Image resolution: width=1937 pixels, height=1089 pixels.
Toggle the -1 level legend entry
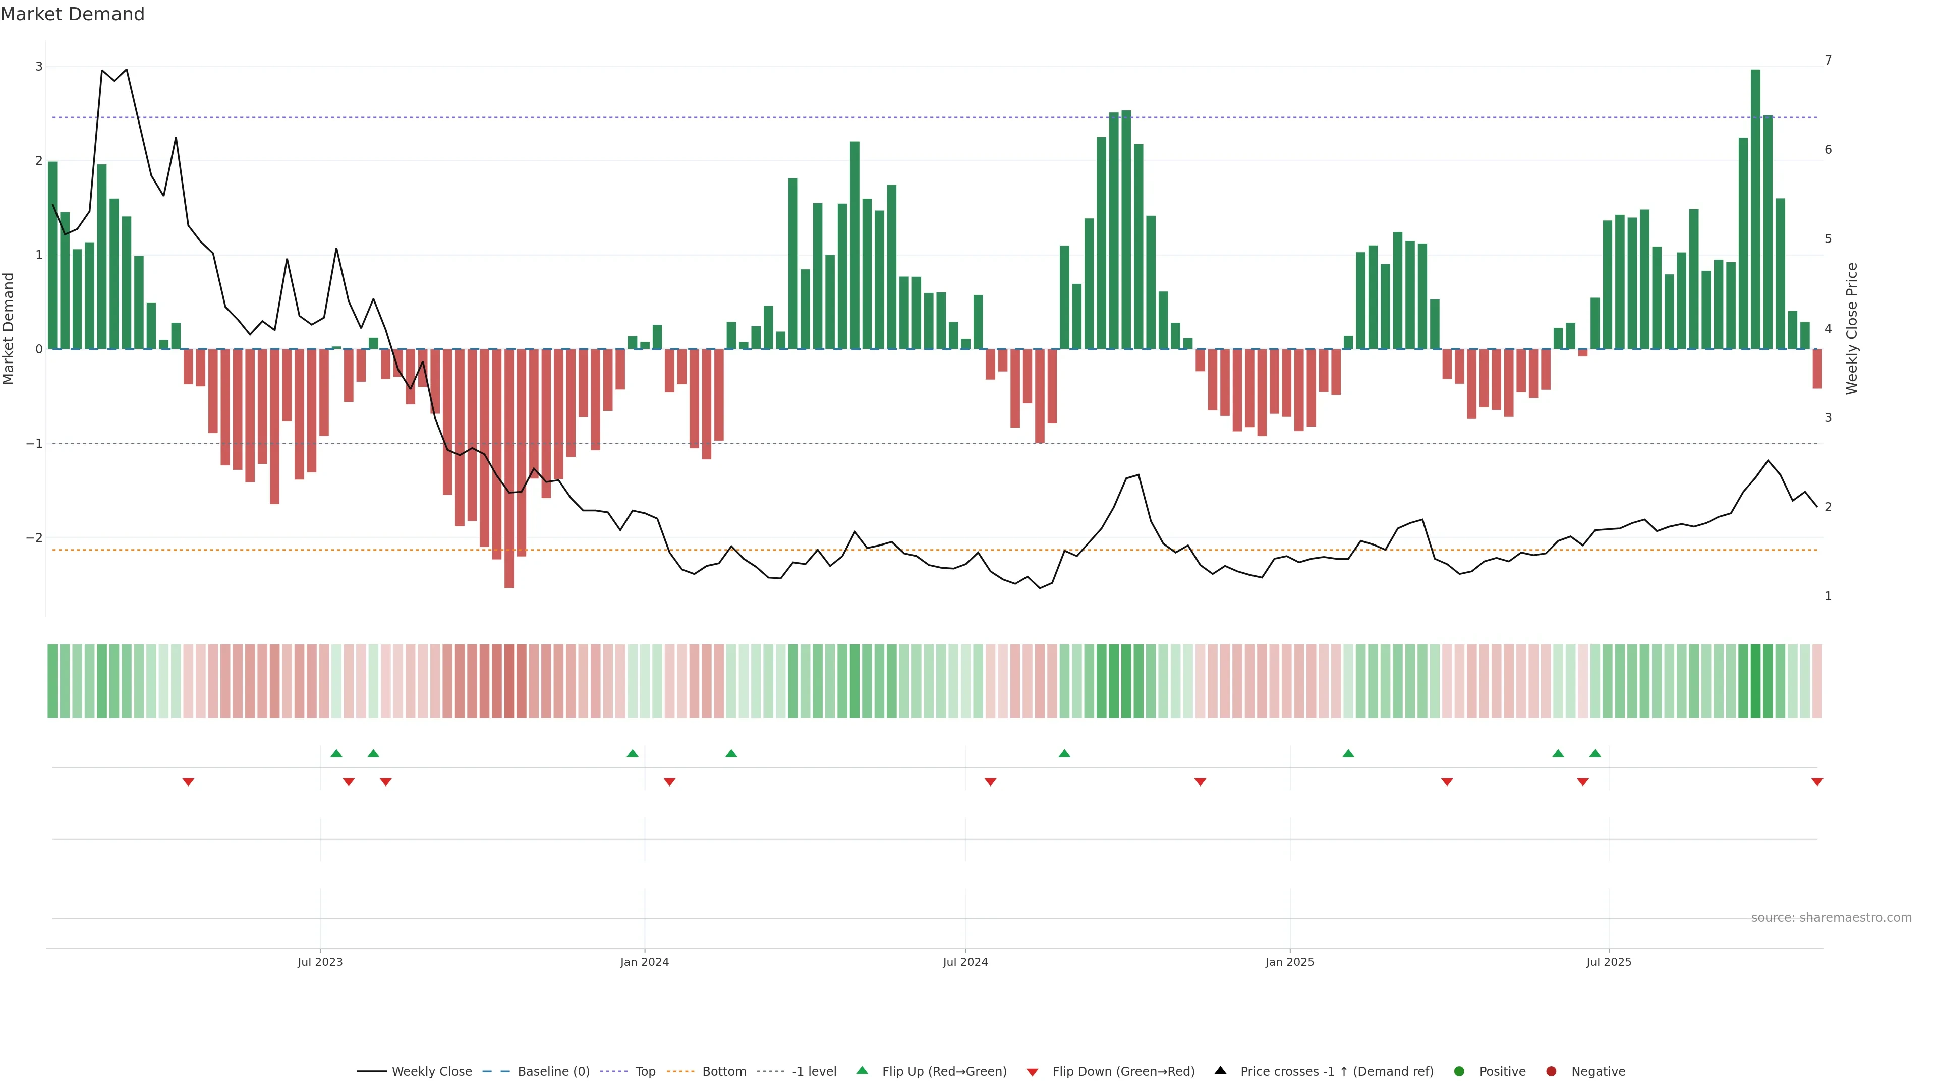tap(814, 1071)
